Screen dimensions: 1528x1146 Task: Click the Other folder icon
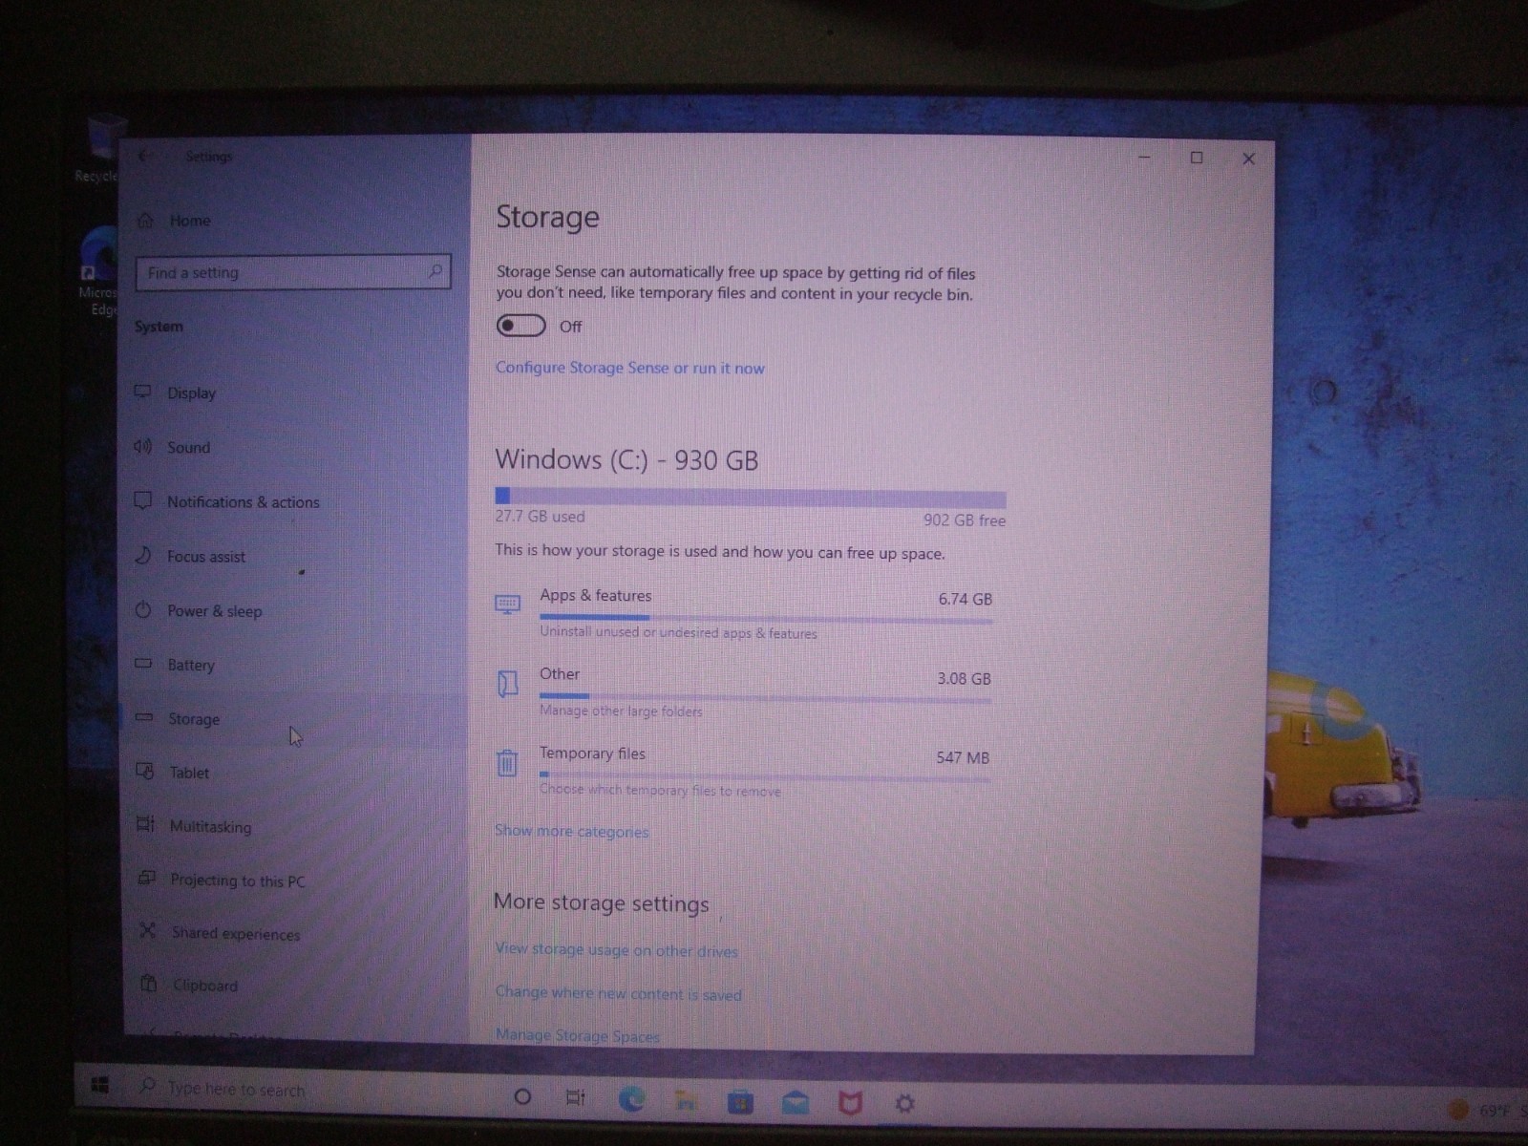click(x=507, y=683)
